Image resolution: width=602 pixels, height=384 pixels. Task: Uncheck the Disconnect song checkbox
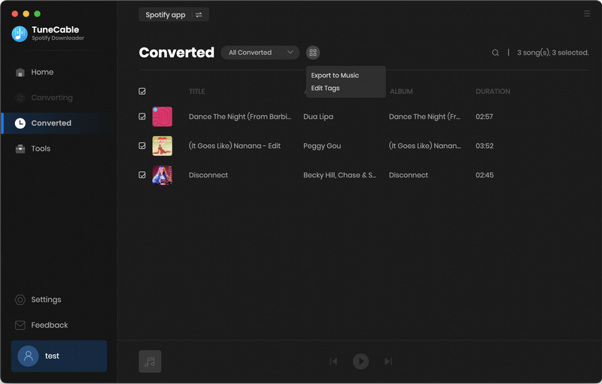[142, 175]
